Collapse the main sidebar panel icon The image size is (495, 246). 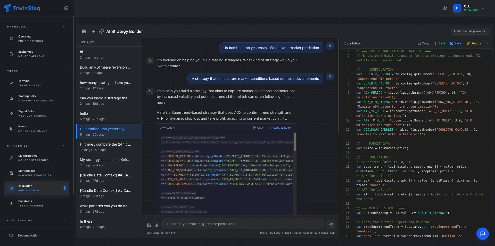[x=66, y=8]
